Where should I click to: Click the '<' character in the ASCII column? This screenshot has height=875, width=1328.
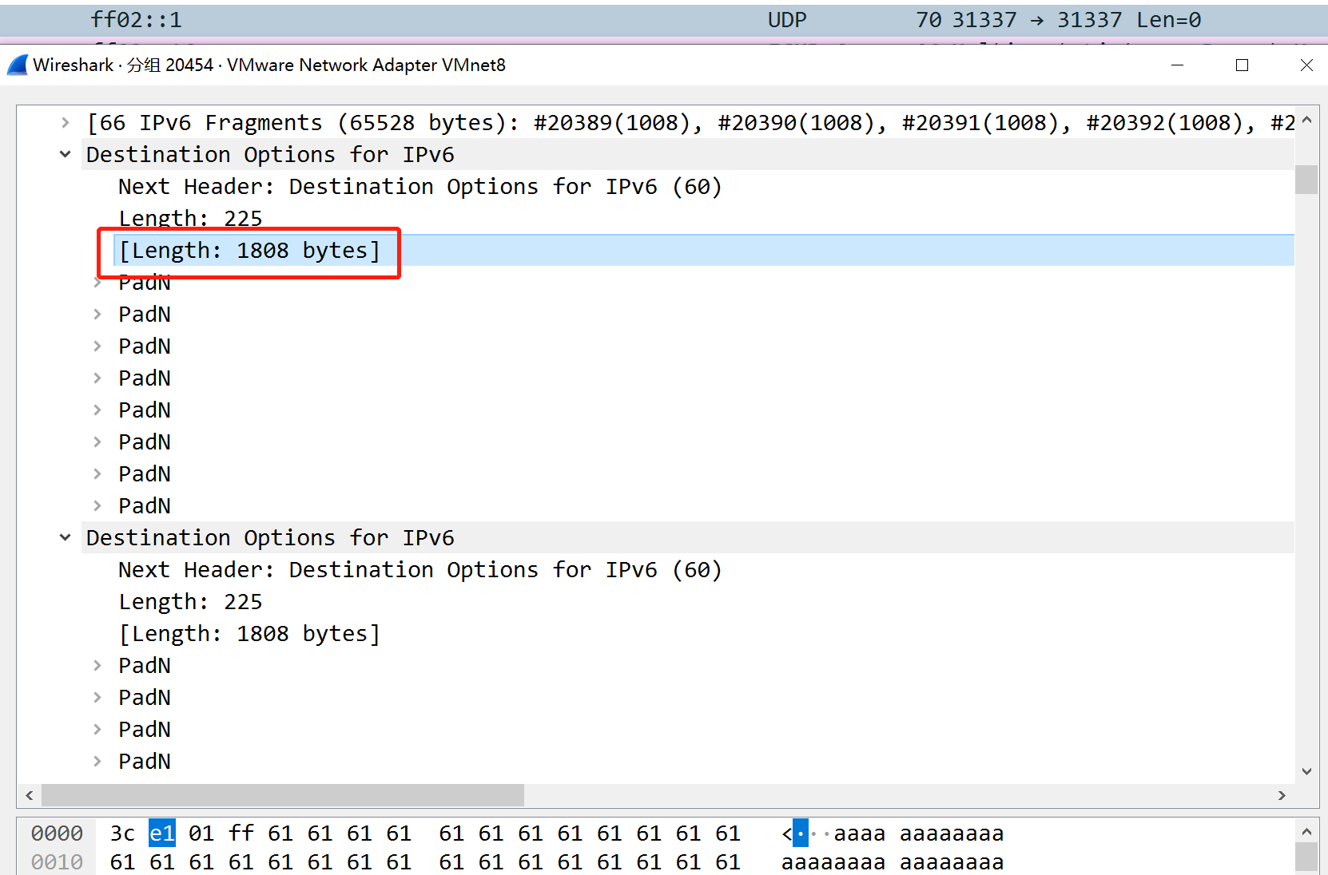tap(787, 833)
